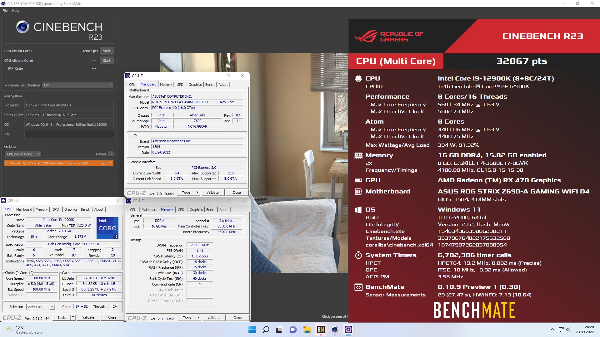Open the Cinebench File menu
This screenshot has height=337, width=600.
click(5, 11)
